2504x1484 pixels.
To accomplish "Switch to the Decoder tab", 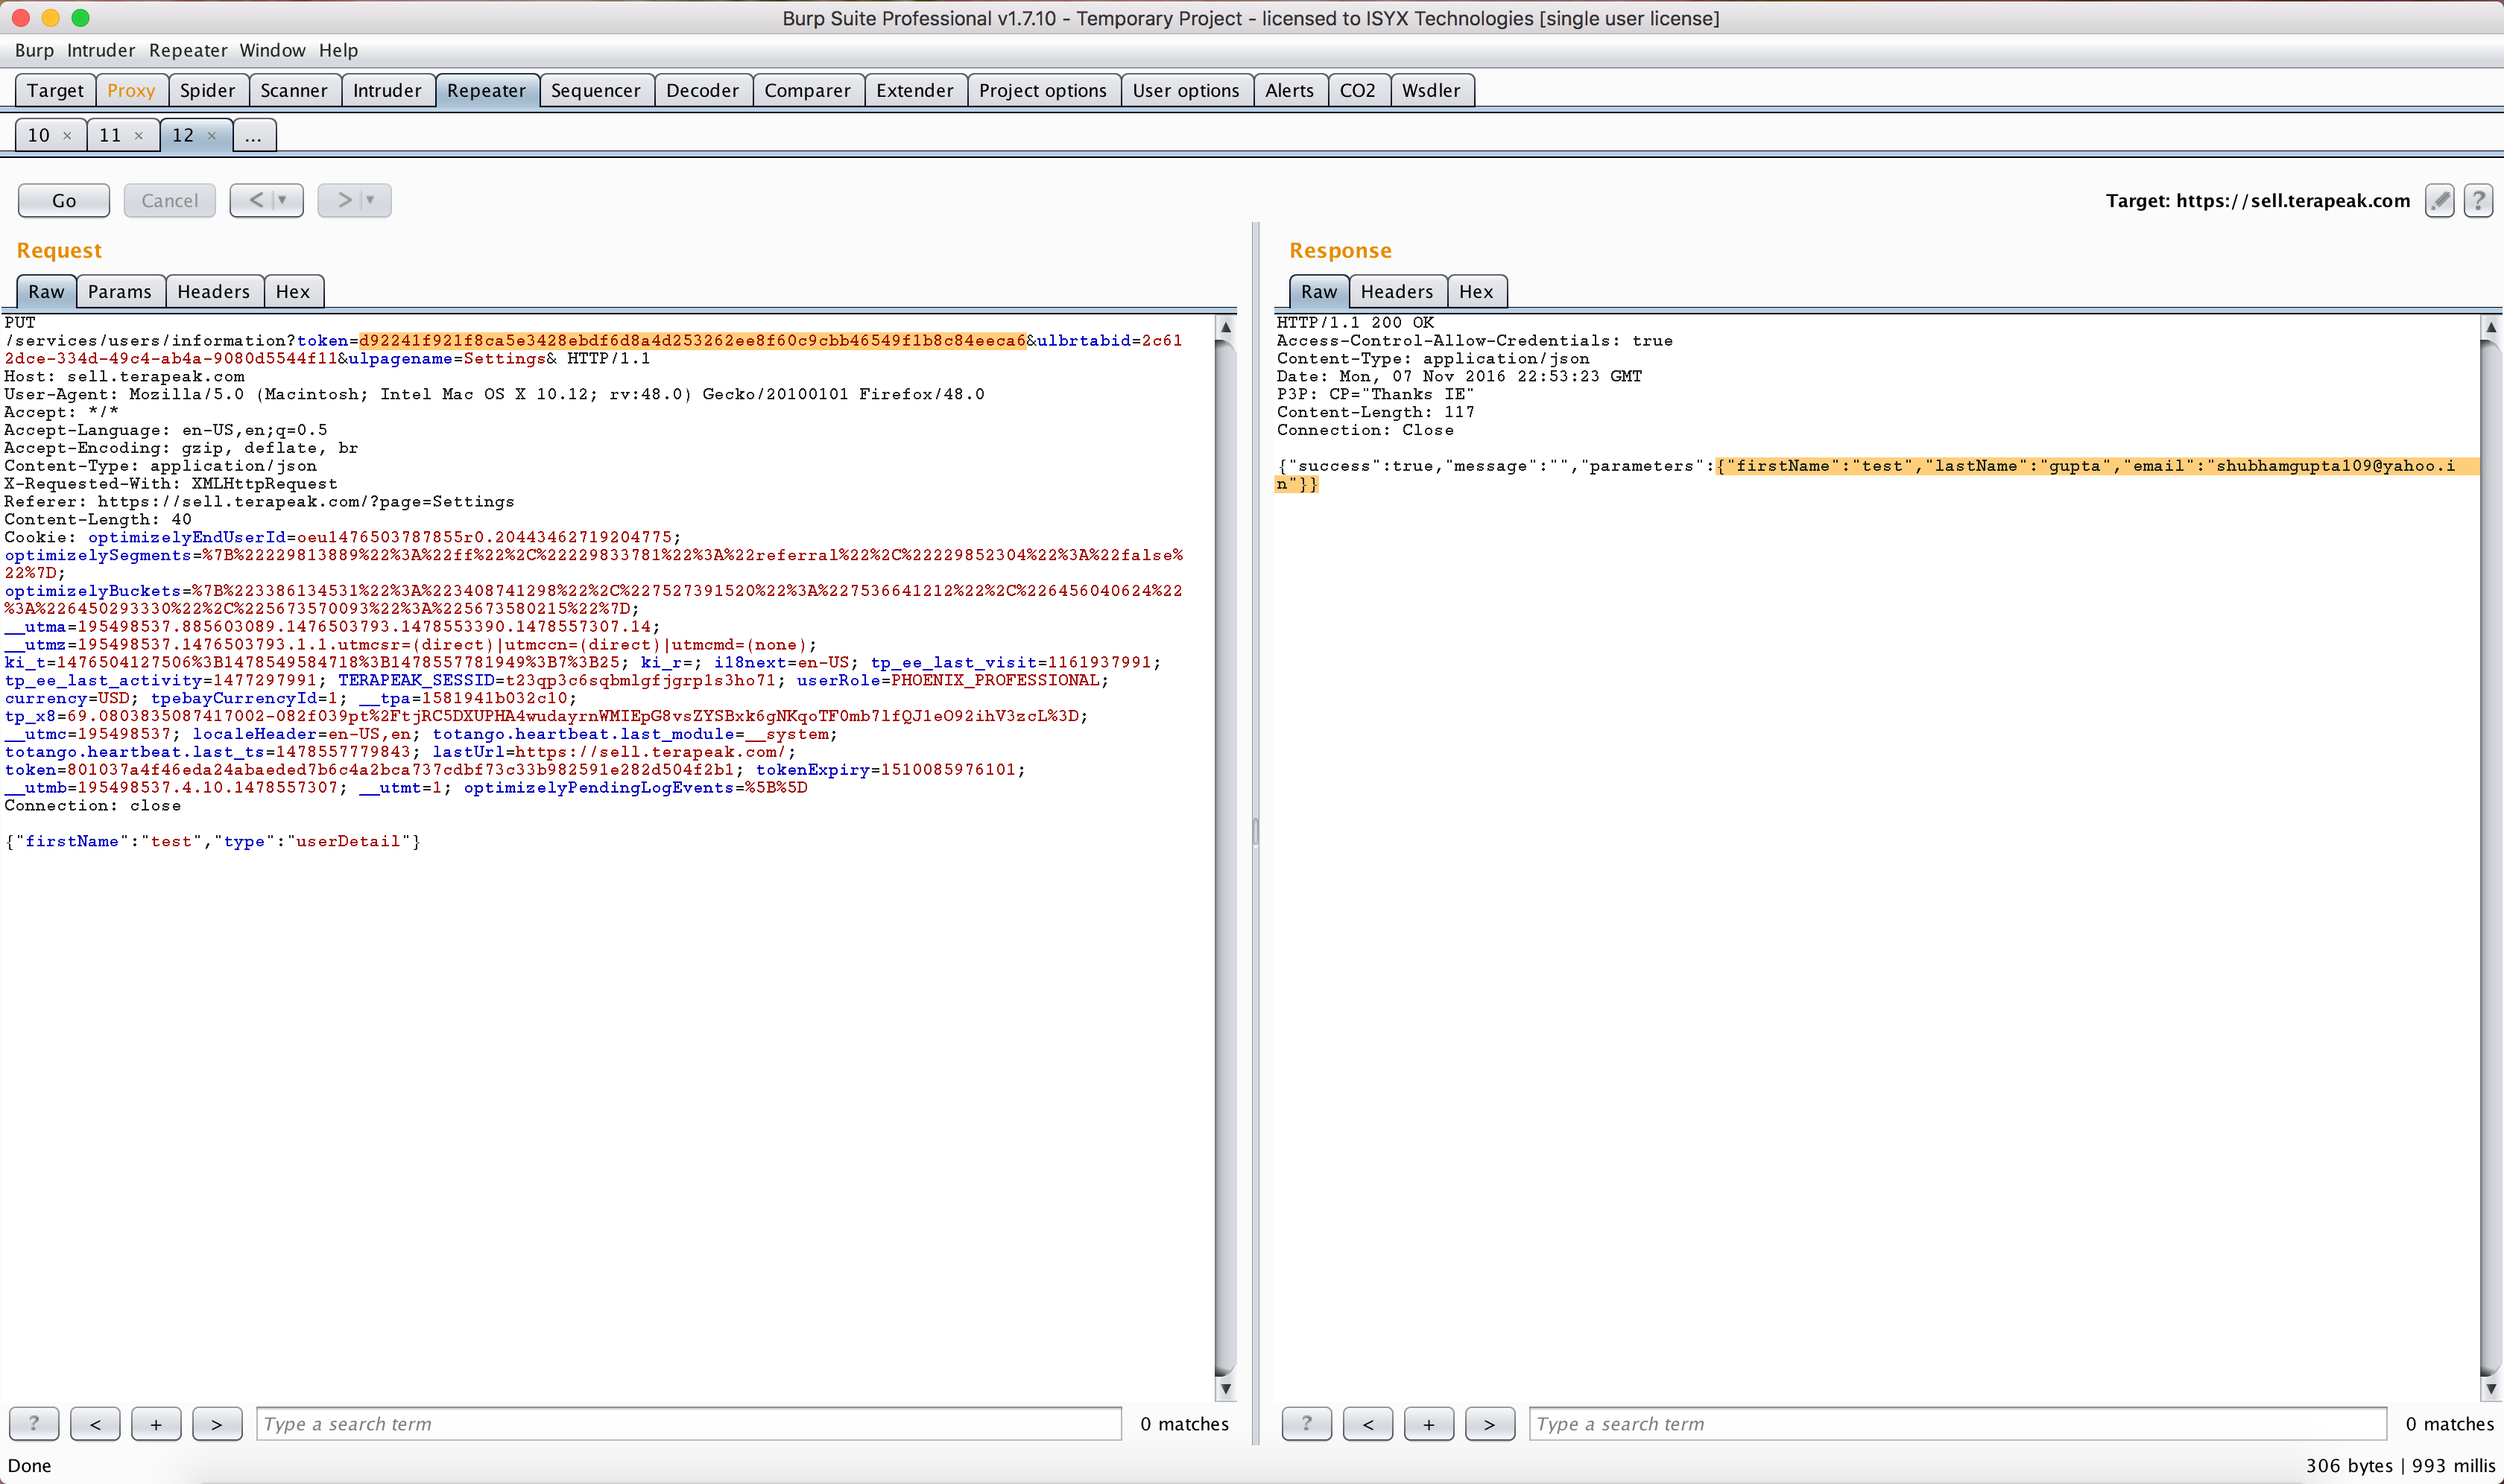I will click(702, 90).
